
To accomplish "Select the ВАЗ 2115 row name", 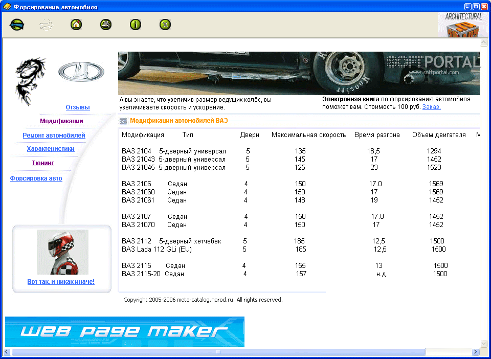I will [137, 266].
